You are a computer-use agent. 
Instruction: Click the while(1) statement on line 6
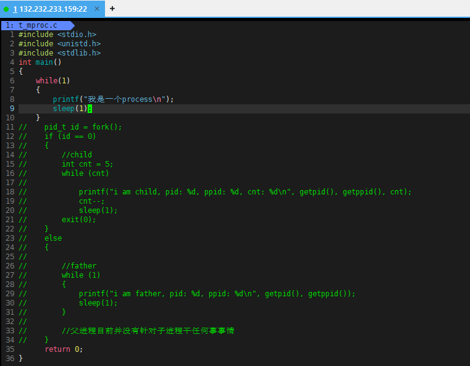coord(52,81)
